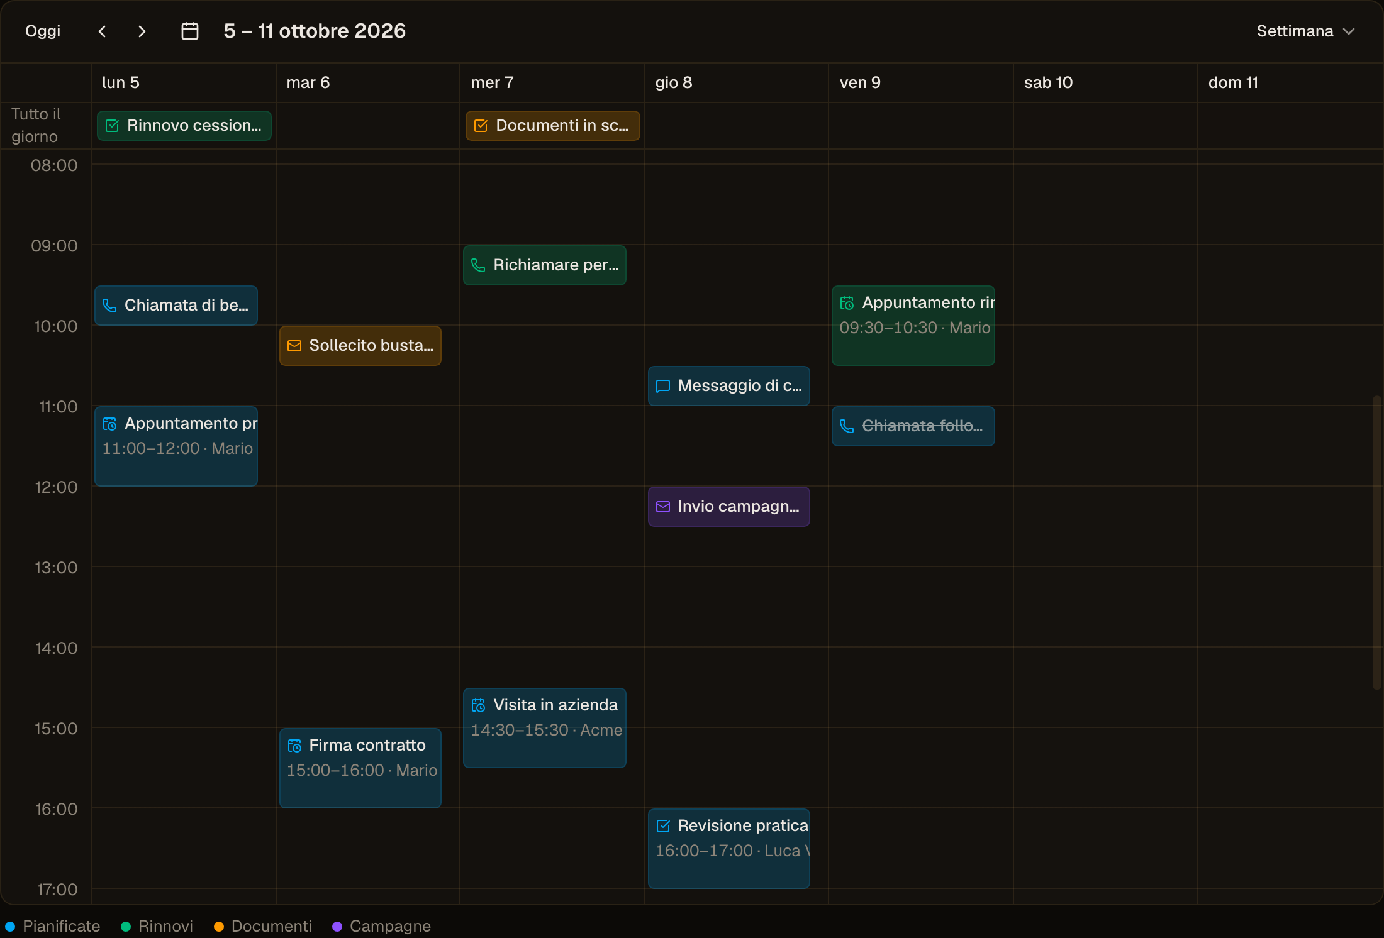Click the green Rinnovi legend dot
1384x938 pixels.
[126, 926]
